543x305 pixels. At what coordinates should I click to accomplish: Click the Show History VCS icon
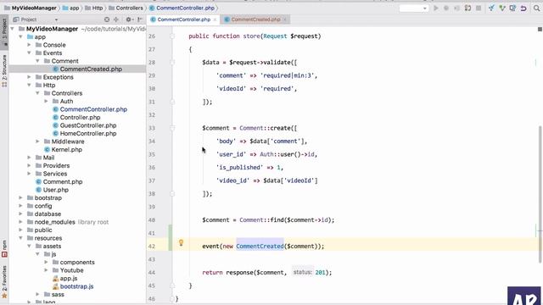512,8
